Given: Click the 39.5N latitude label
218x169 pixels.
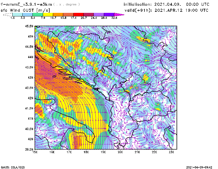Looking at the screenshot, I should 29,150.
